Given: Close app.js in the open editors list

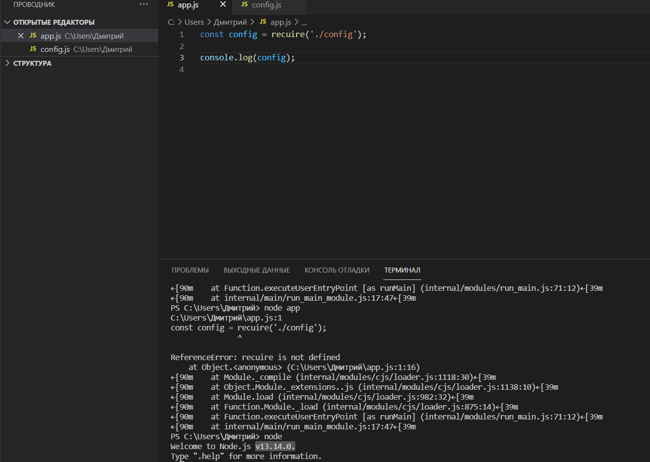Looking at the screenshot, I should tap(21, 36).
